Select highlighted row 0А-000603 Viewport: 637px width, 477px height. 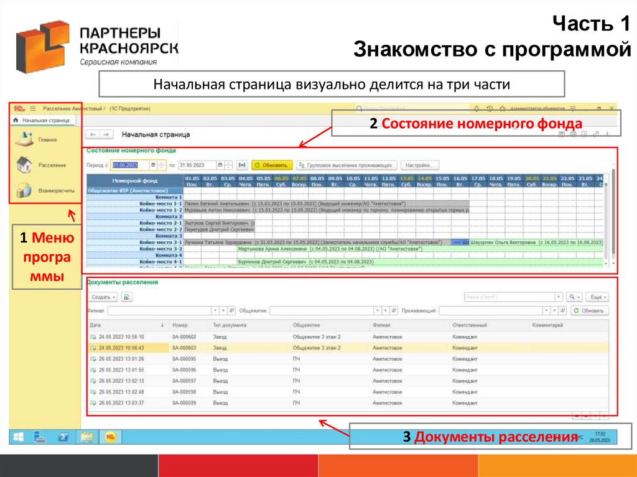(348, 348)
